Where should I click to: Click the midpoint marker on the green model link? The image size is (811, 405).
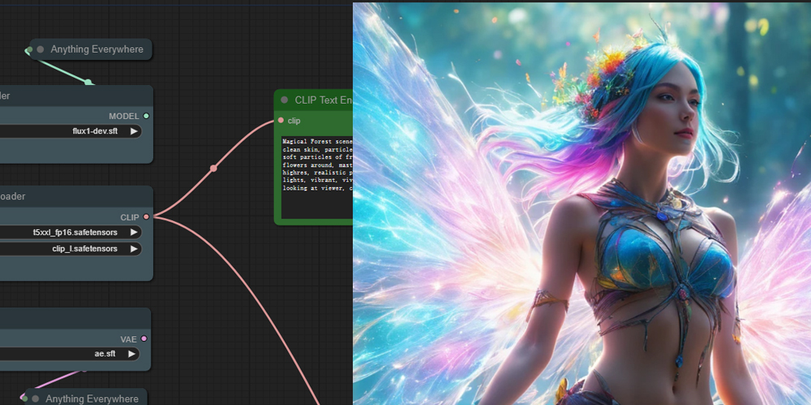(88, 82)
